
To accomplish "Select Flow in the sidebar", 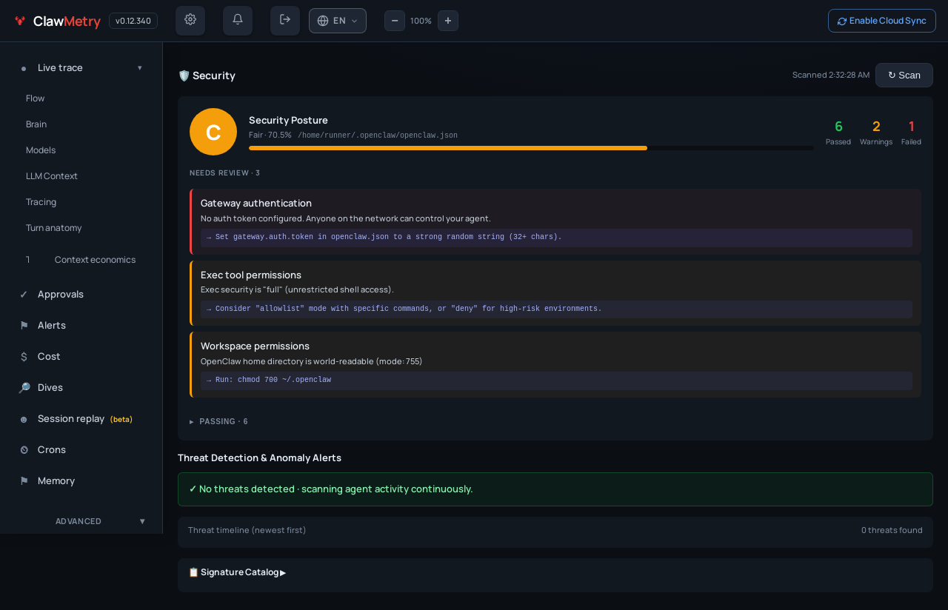I will tap(36, 98).
